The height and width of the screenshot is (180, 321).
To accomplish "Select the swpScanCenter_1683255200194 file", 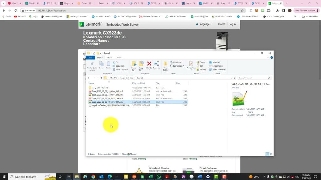I will click(111, 105).
